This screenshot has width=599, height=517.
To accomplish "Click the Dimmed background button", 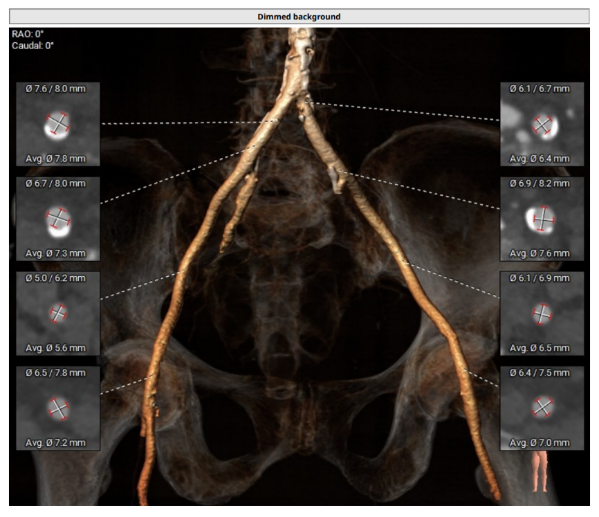I will tap(299, 17).
